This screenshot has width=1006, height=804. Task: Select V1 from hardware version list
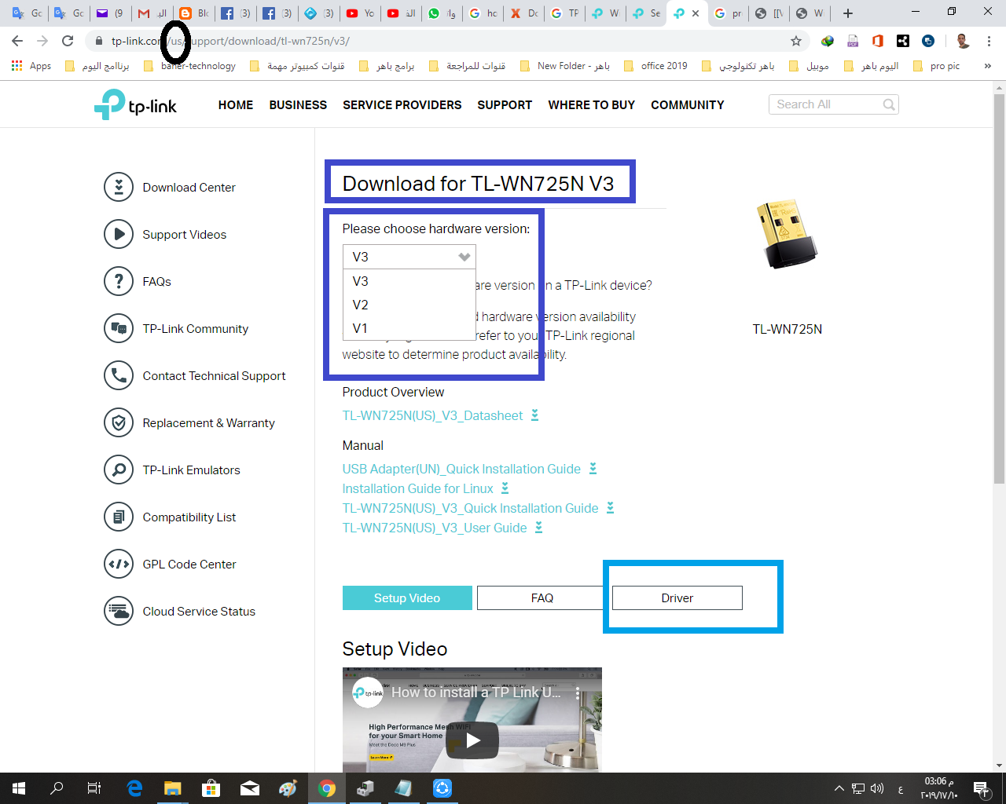pyautogui.click(x=409, y=328)
